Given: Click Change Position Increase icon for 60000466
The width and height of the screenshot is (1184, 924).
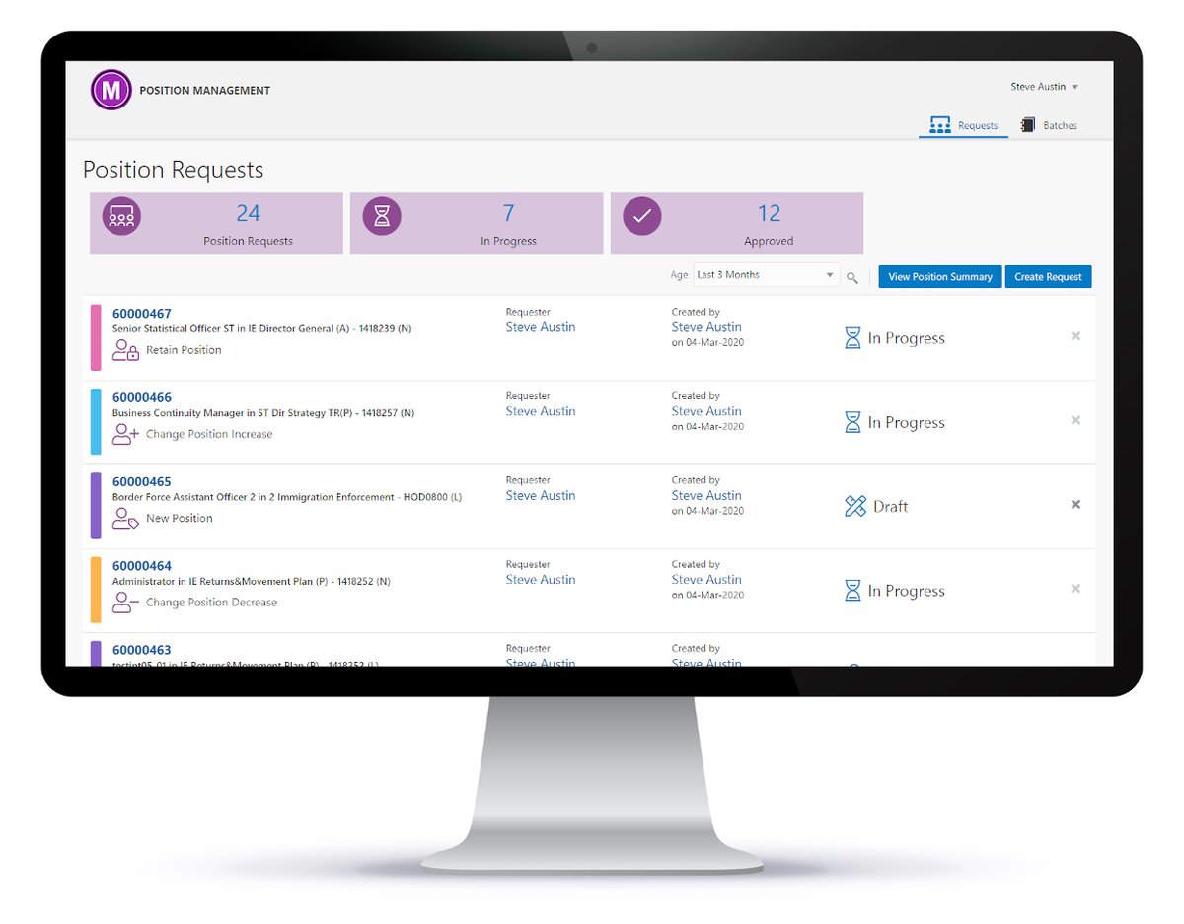Looking at the screenshot, I should pos(125,434).
